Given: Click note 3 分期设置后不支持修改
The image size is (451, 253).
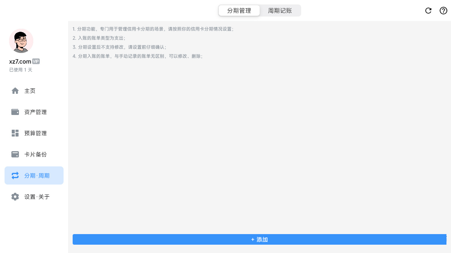Looking at the screenshot, I should [119, 47].
